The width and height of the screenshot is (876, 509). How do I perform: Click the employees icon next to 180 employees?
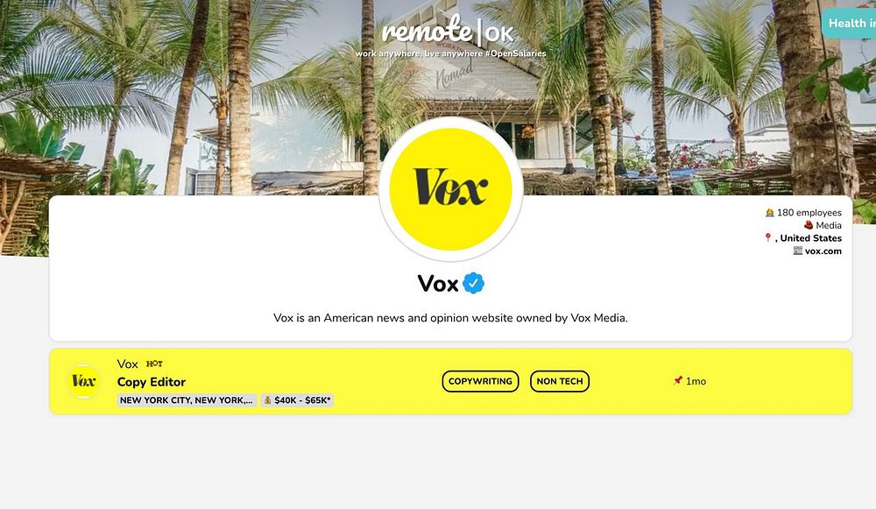tap(770, 212)
